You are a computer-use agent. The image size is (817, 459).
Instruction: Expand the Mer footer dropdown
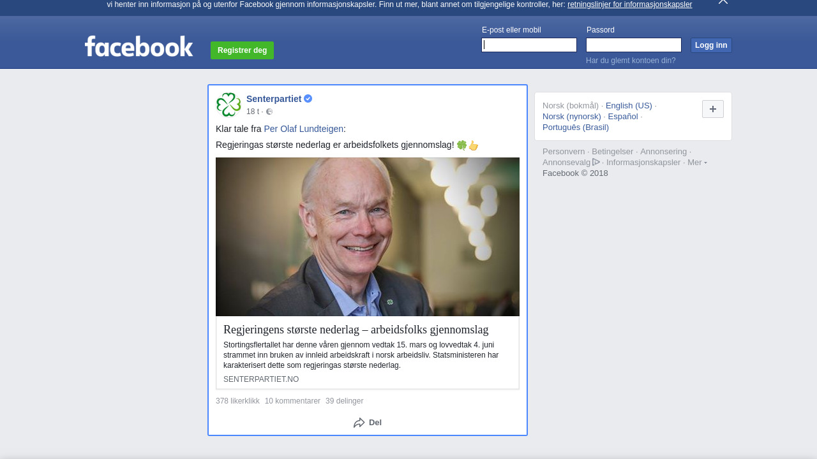[697, 163]
